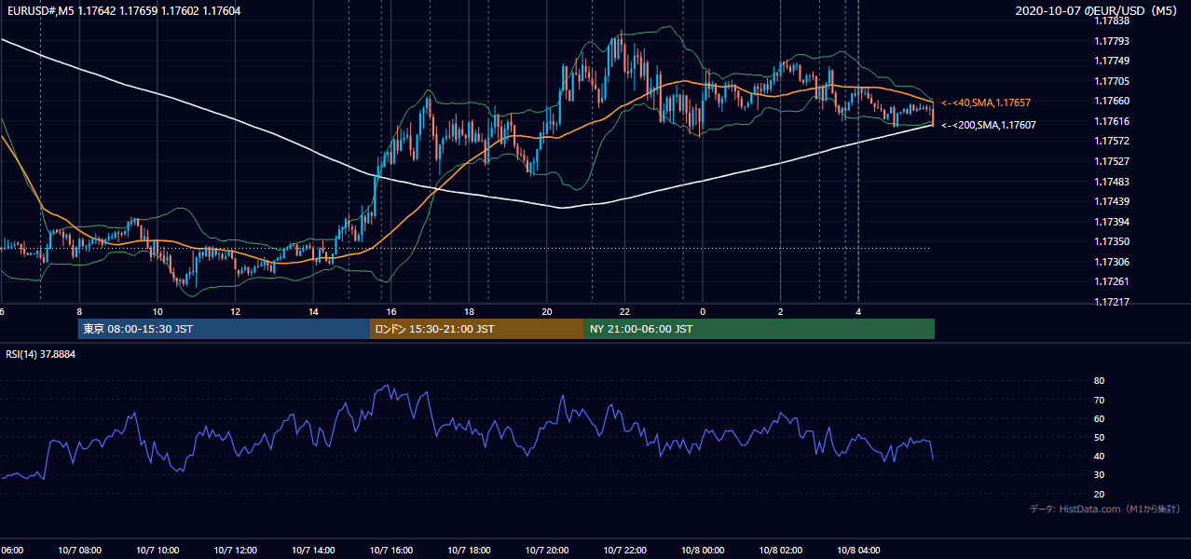Screen dimensions: 1191x559
Task: Click the 10/7 16:00 bottom time label
Action: 391,551
